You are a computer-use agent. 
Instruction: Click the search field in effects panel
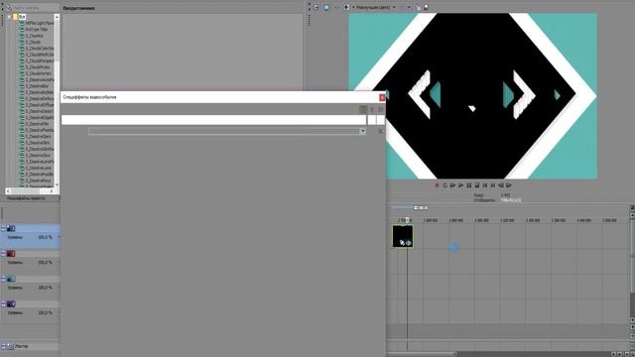[x=33, y=7]
